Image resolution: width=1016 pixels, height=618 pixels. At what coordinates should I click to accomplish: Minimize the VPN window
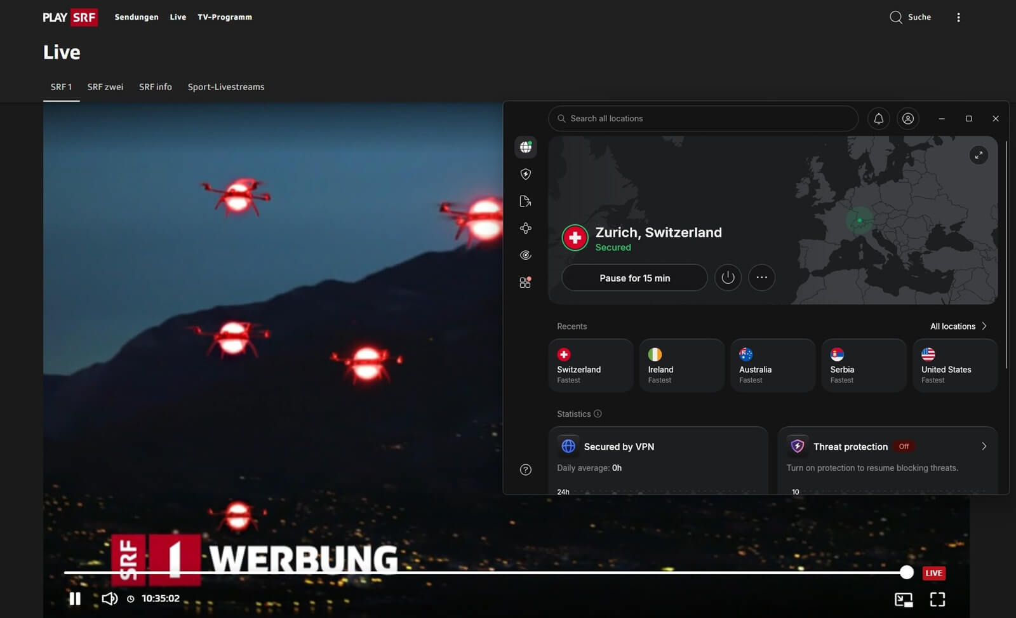[x=942, y=119]
